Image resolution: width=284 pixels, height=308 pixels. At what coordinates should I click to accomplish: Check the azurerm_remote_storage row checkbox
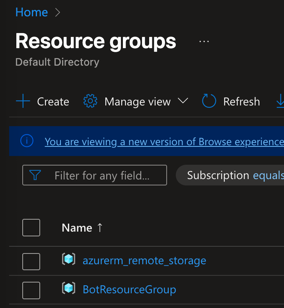pos(31,261)
